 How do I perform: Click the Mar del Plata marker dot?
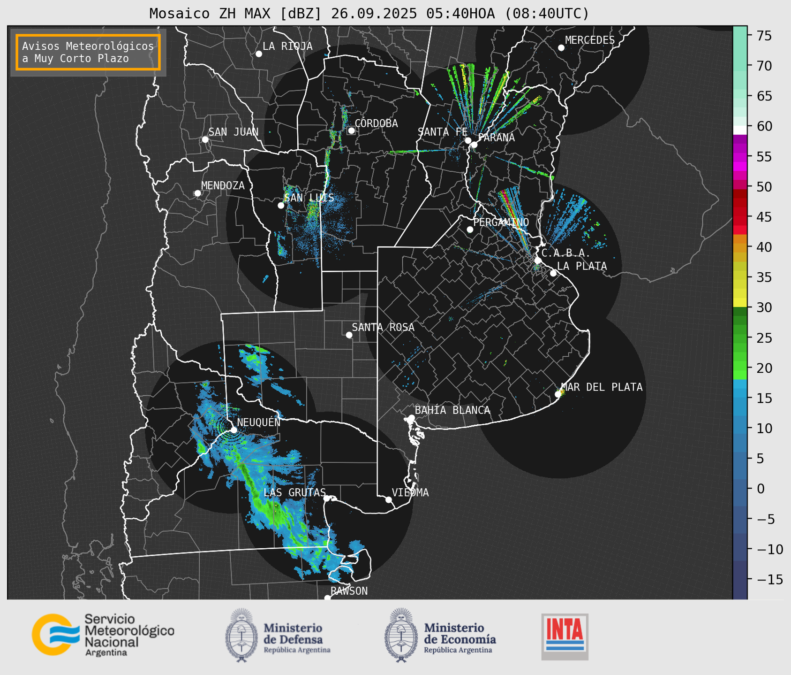(x=558, y=394)
